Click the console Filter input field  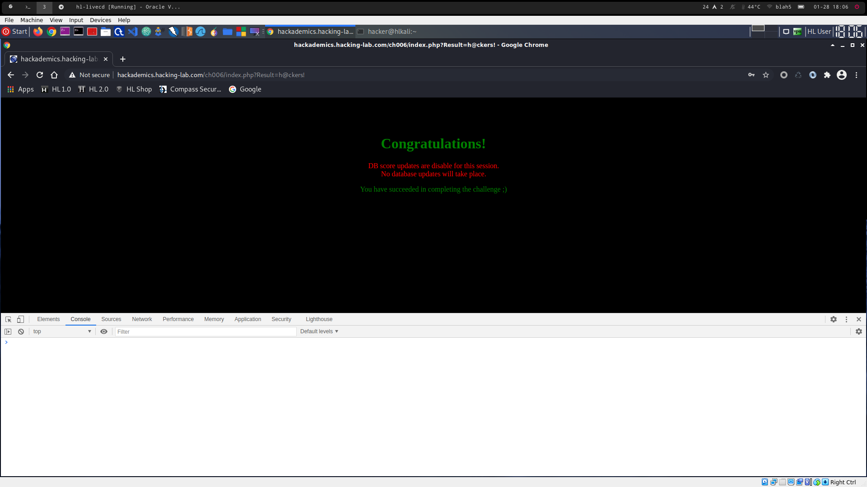(x=205, y=332)
